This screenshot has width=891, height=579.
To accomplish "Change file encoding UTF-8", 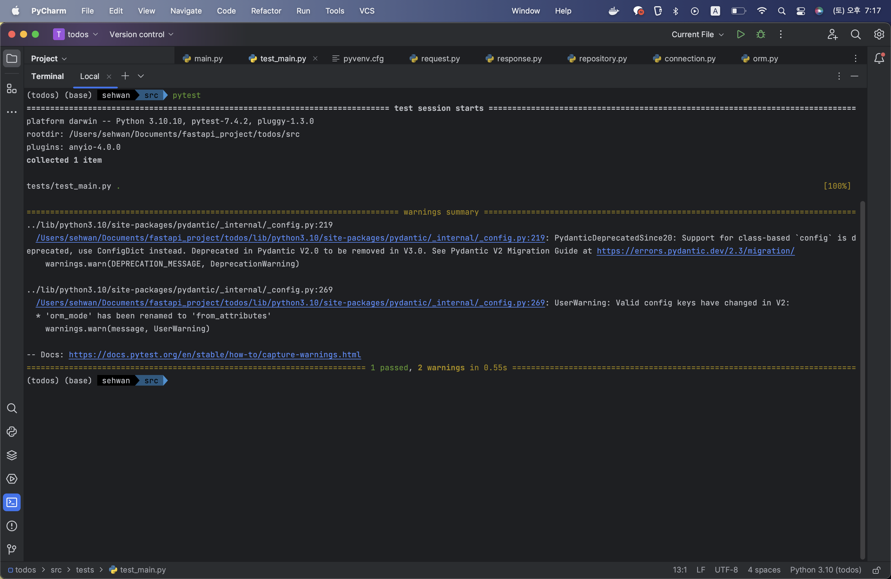I will tap(726, 570).
